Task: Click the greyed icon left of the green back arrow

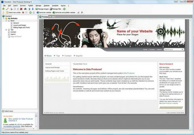Action: 26,12
